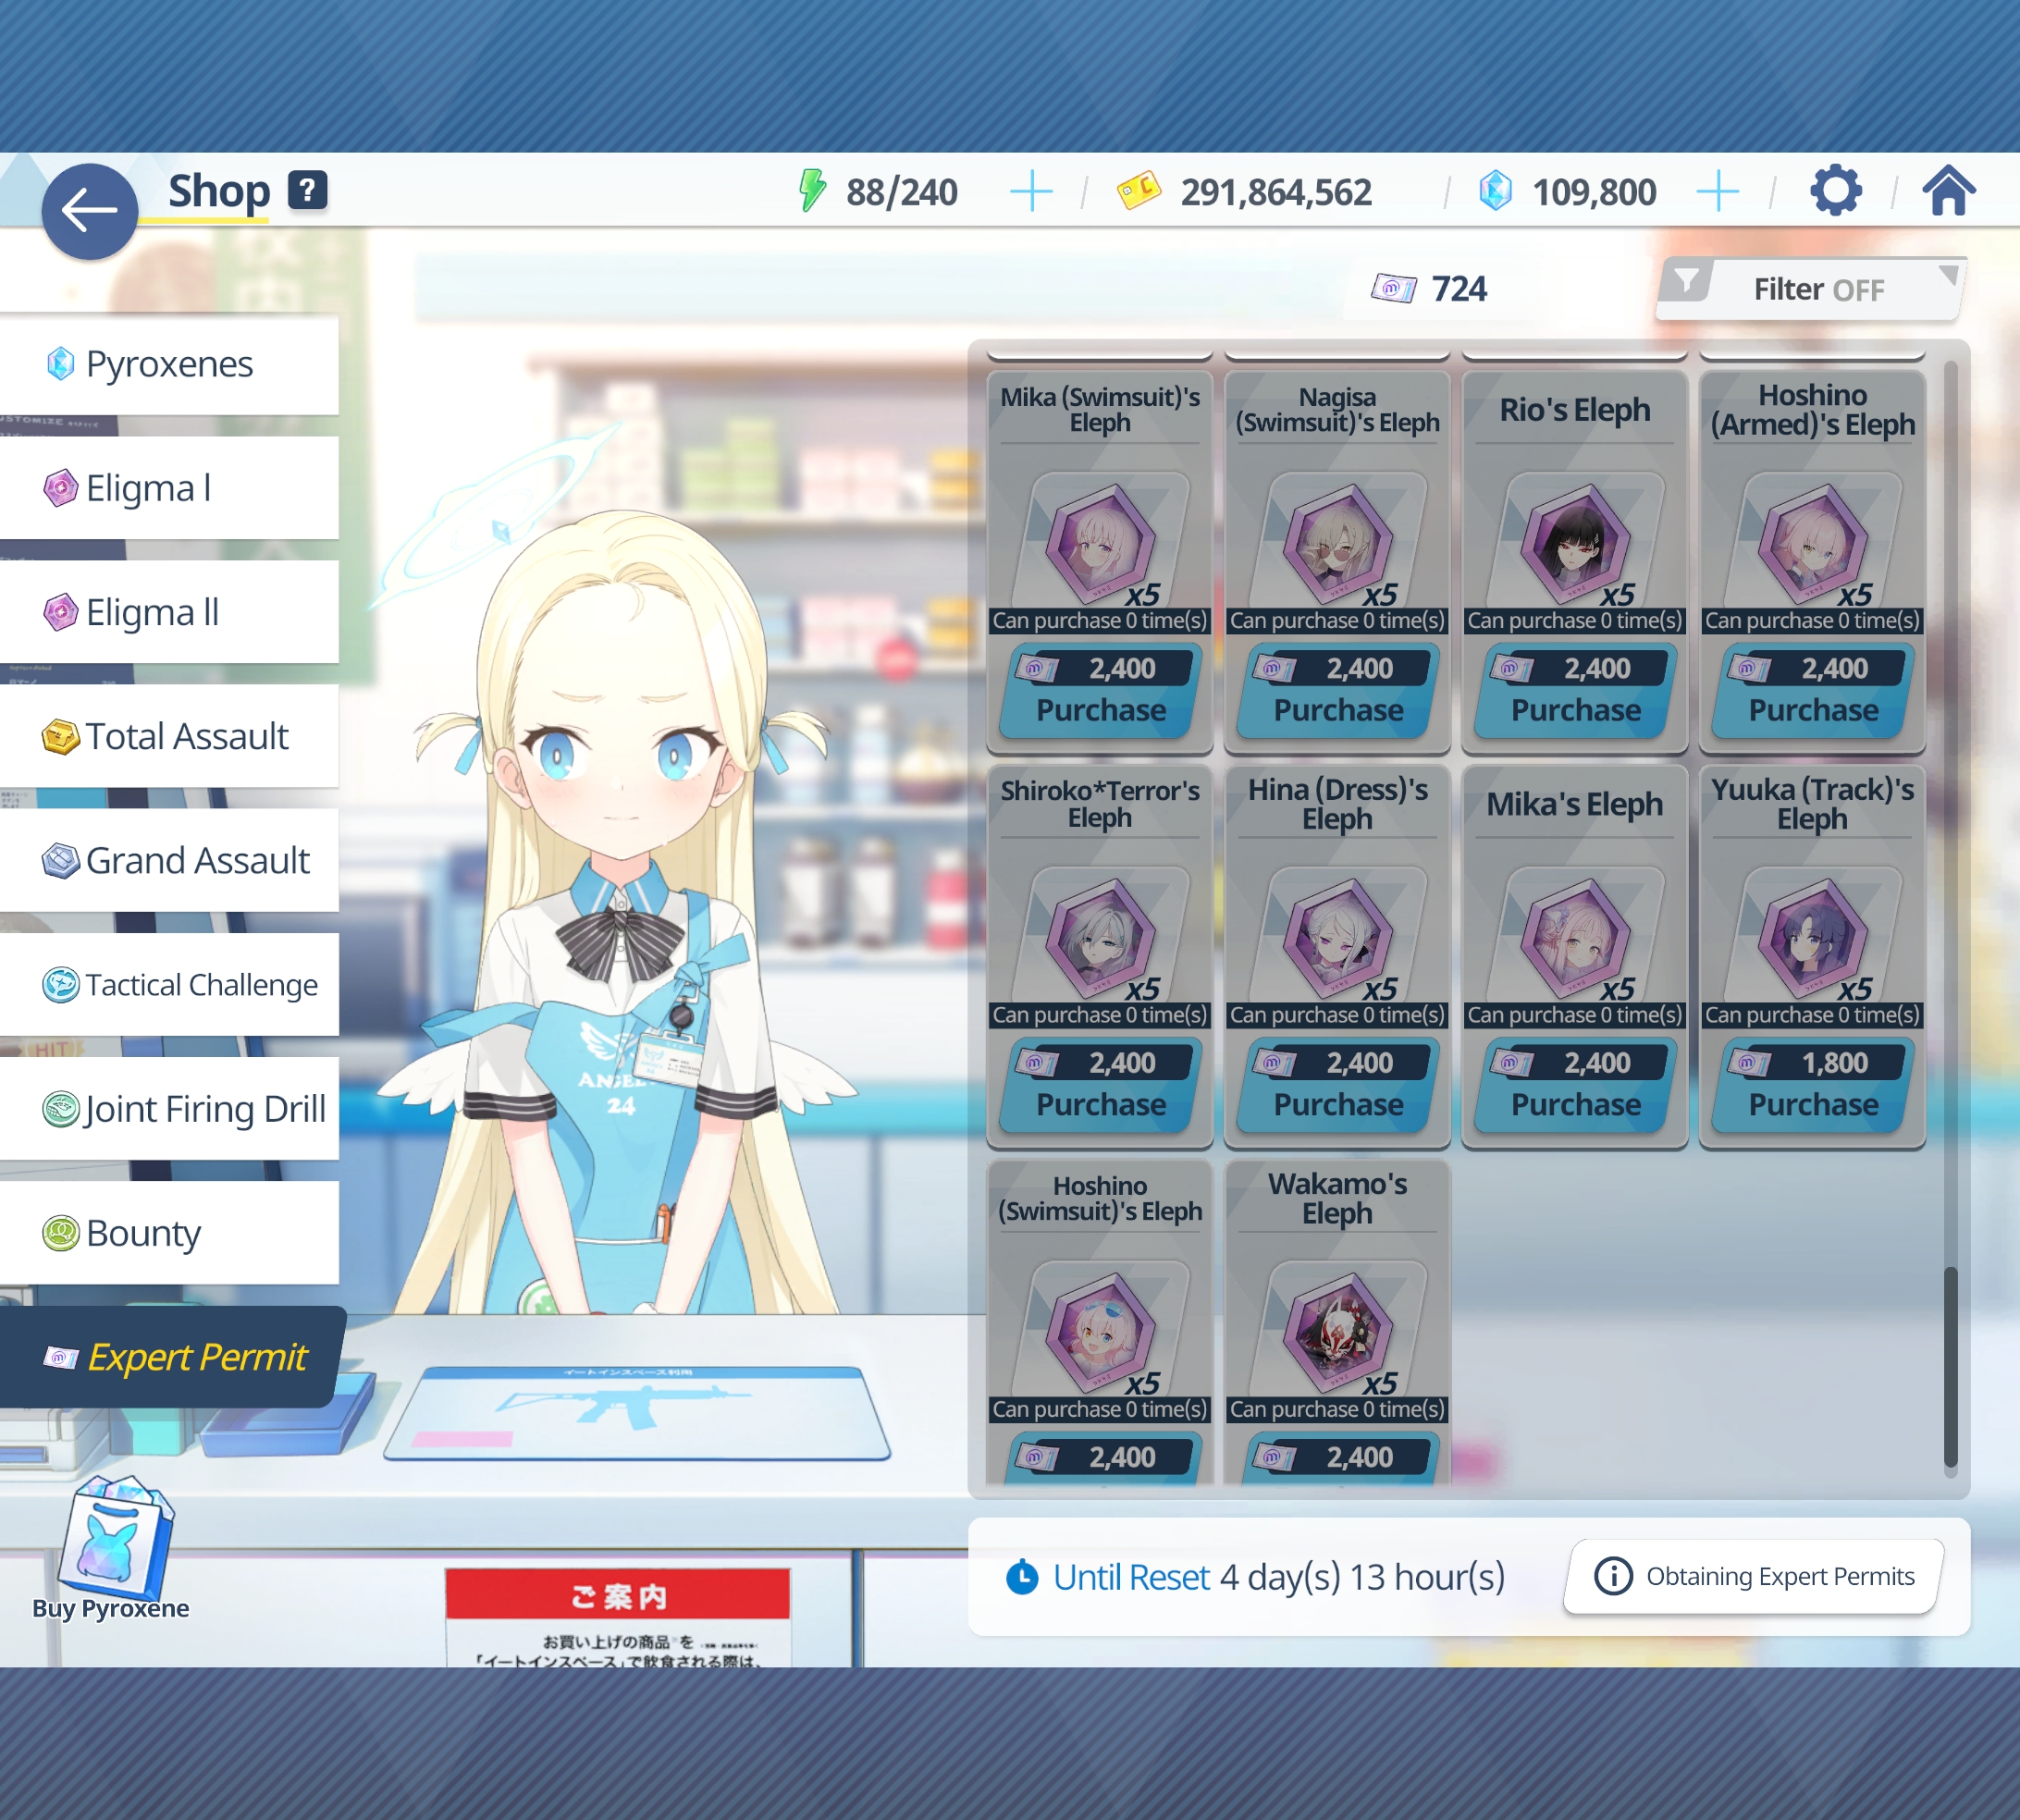Screen dimensions: 2020x1820
Task: Click the back arrow button
Action: pyautogui.click(x=89, y=211)
